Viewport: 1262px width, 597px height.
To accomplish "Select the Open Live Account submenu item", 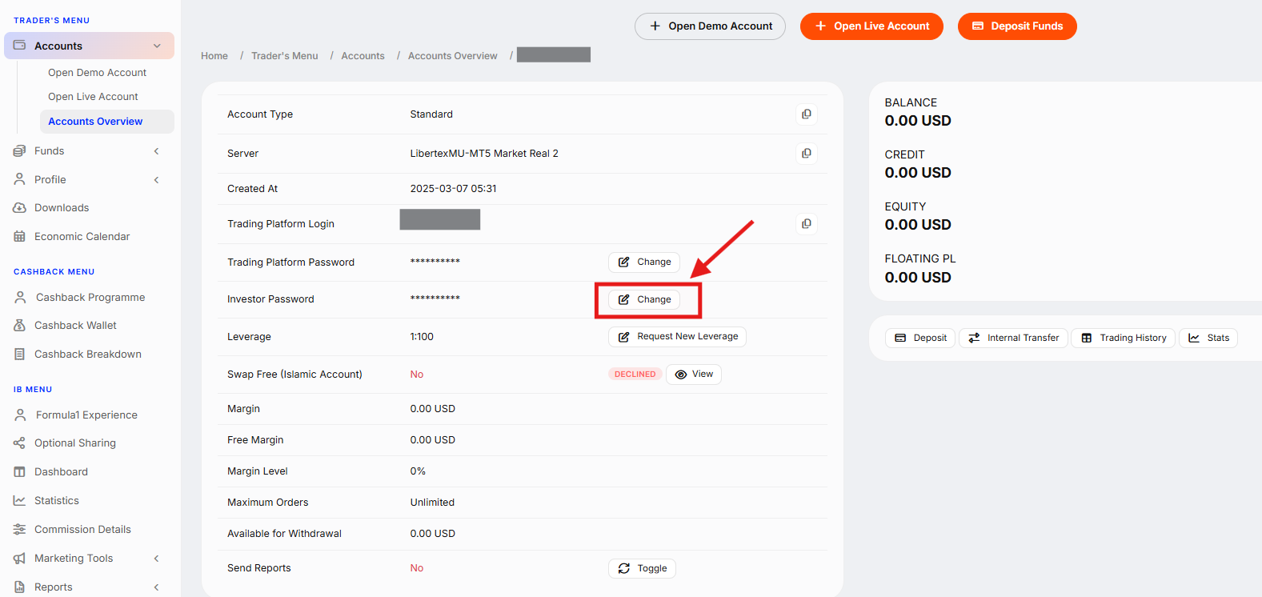I will (93, 97).
